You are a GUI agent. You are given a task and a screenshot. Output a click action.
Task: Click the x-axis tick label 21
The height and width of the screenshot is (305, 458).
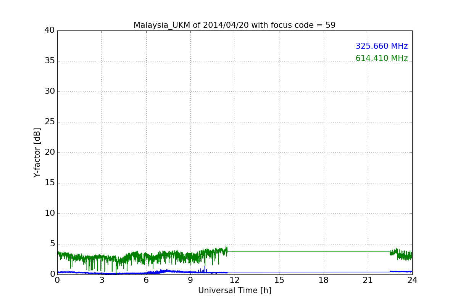(368, 280)
